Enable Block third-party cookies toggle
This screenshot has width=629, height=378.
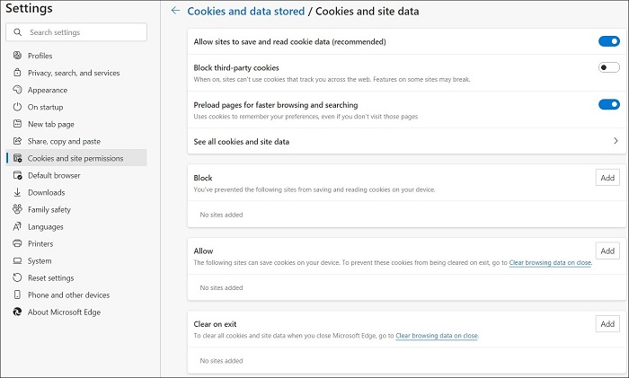coord(609,67)
